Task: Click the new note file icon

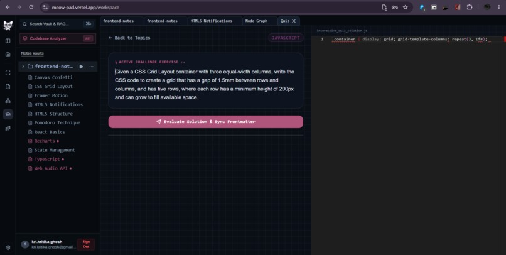Action: coord(8,87)
